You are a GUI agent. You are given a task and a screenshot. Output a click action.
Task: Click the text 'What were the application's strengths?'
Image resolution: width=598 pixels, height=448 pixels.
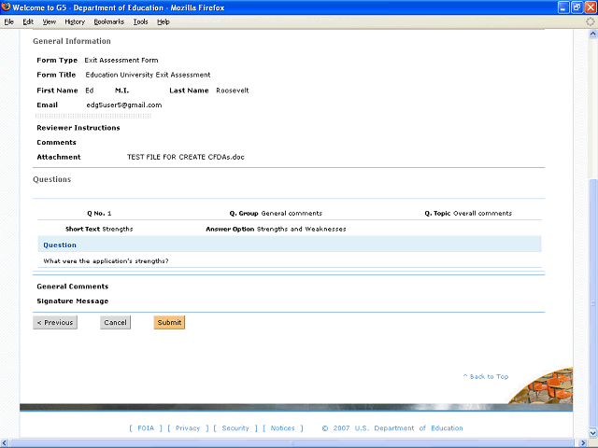[106, 261]
